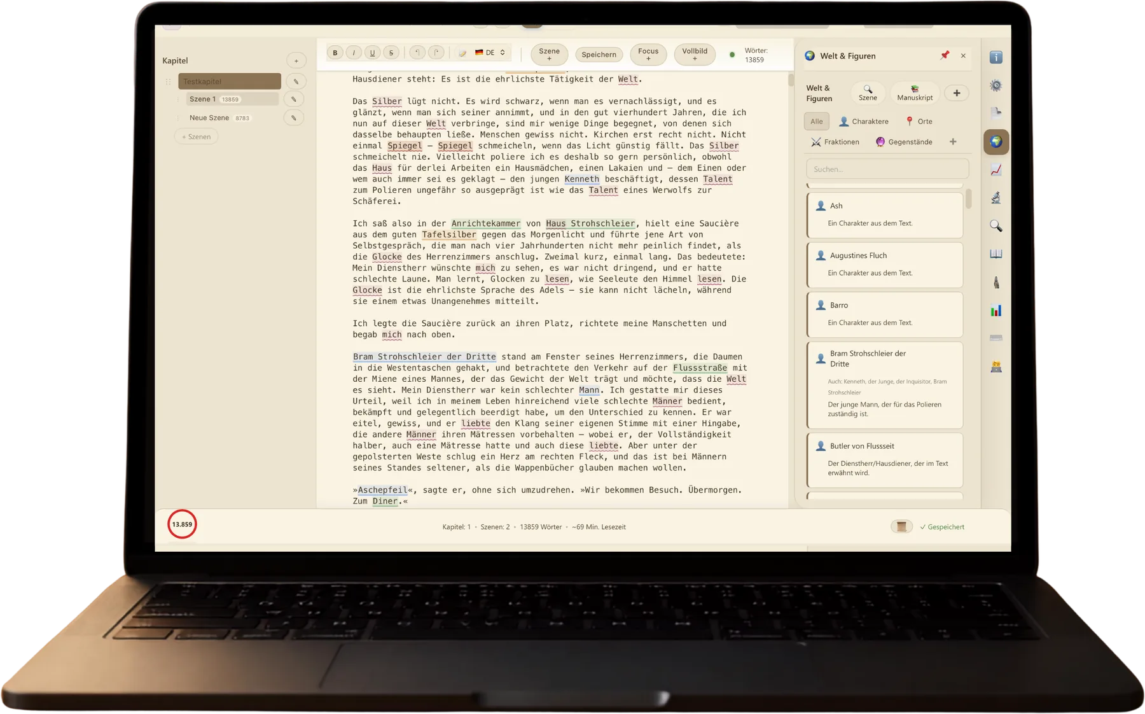The image size is (1145, 714).
Task: Open Bram Strohschleier der Dritte card
Action: tap(885, 385)
